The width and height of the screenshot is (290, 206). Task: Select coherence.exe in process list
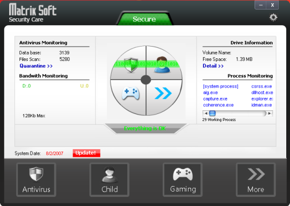pyautogui.click(x=219, y=105)
